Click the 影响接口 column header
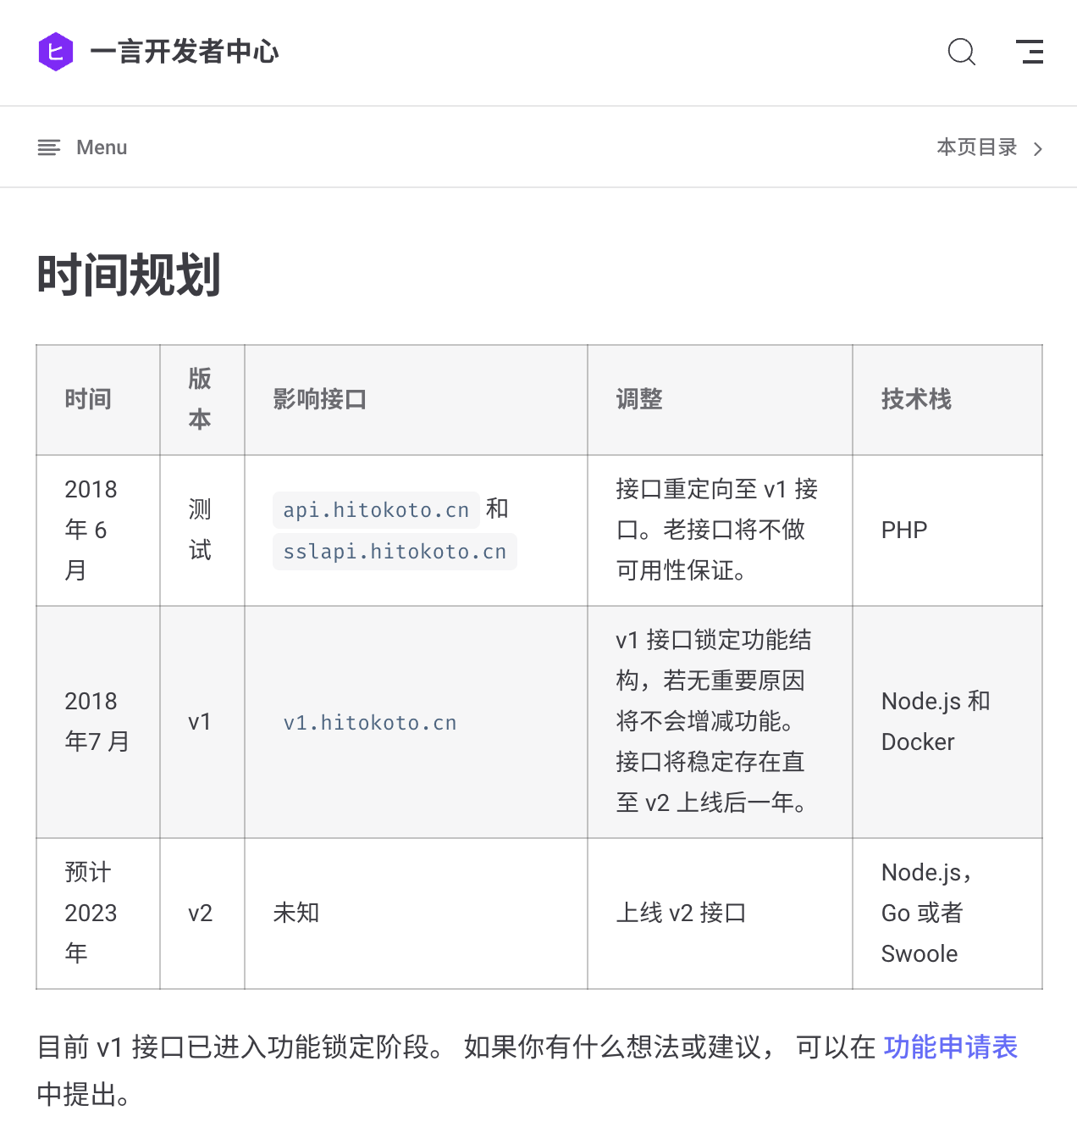 (319, 399)
